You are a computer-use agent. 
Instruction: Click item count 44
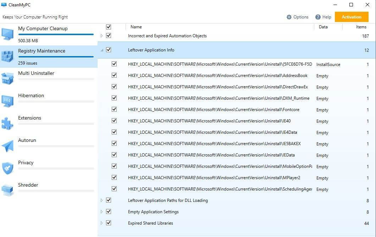366,223
